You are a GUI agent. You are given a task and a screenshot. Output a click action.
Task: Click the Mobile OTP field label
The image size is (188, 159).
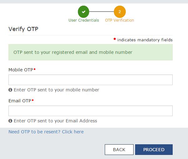click(x=21, y=70)
